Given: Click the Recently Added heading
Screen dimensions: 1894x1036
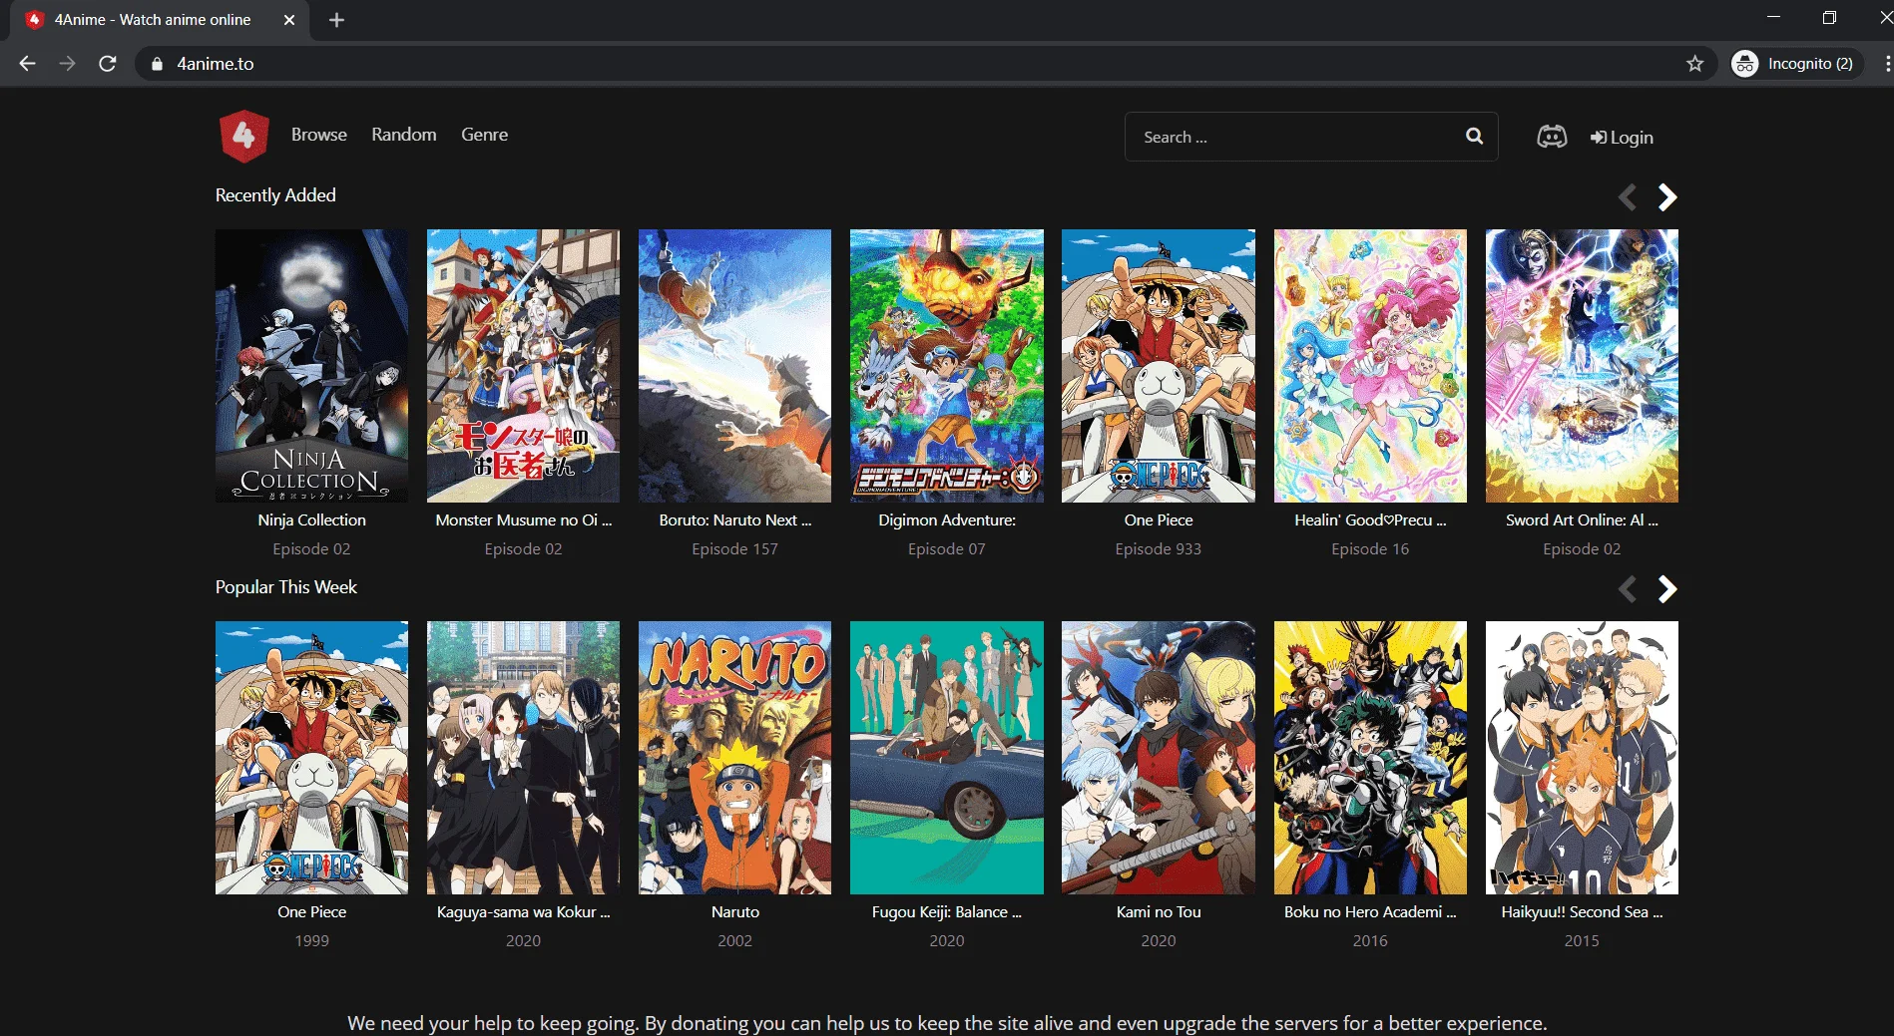Looking at the screenshot, I should coord(275,195).
